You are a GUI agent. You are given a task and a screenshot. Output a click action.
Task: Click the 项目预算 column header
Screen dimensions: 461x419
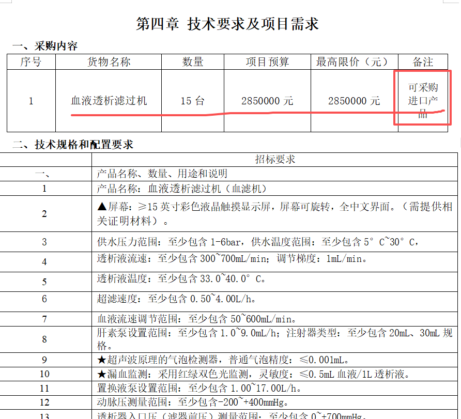click(x=267, y=62)
